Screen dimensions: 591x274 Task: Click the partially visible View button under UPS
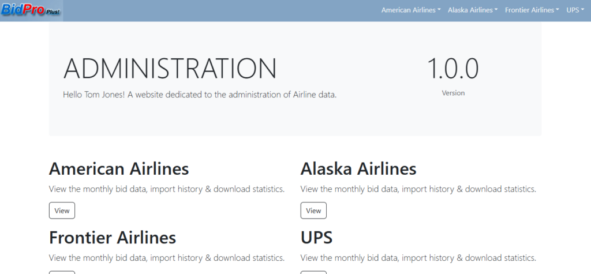[x=313, y=272]
